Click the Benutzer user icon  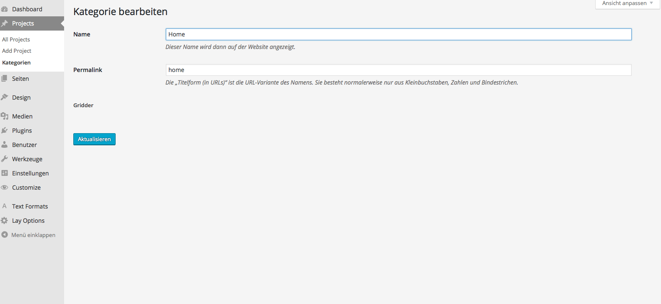click(5, 144)
